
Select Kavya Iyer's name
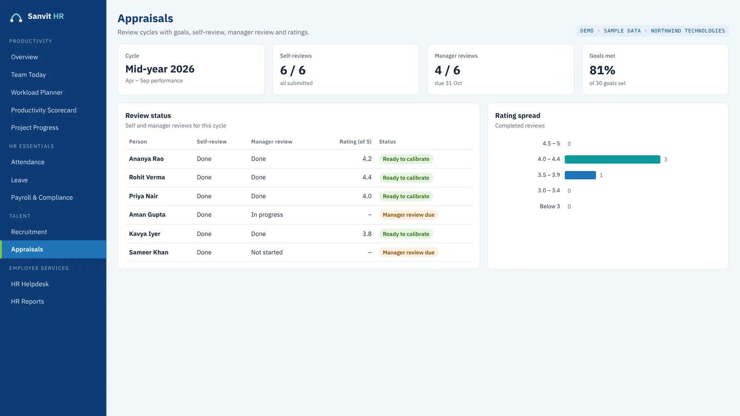tap(145, 234)
